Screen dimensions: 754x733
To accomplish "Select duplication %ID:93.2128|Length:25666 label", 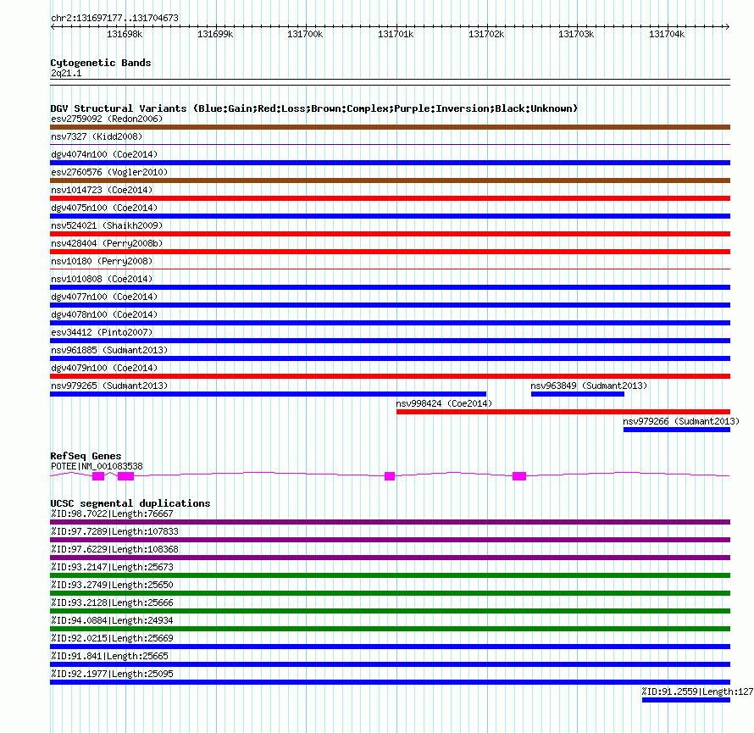I will pos(112,603).
